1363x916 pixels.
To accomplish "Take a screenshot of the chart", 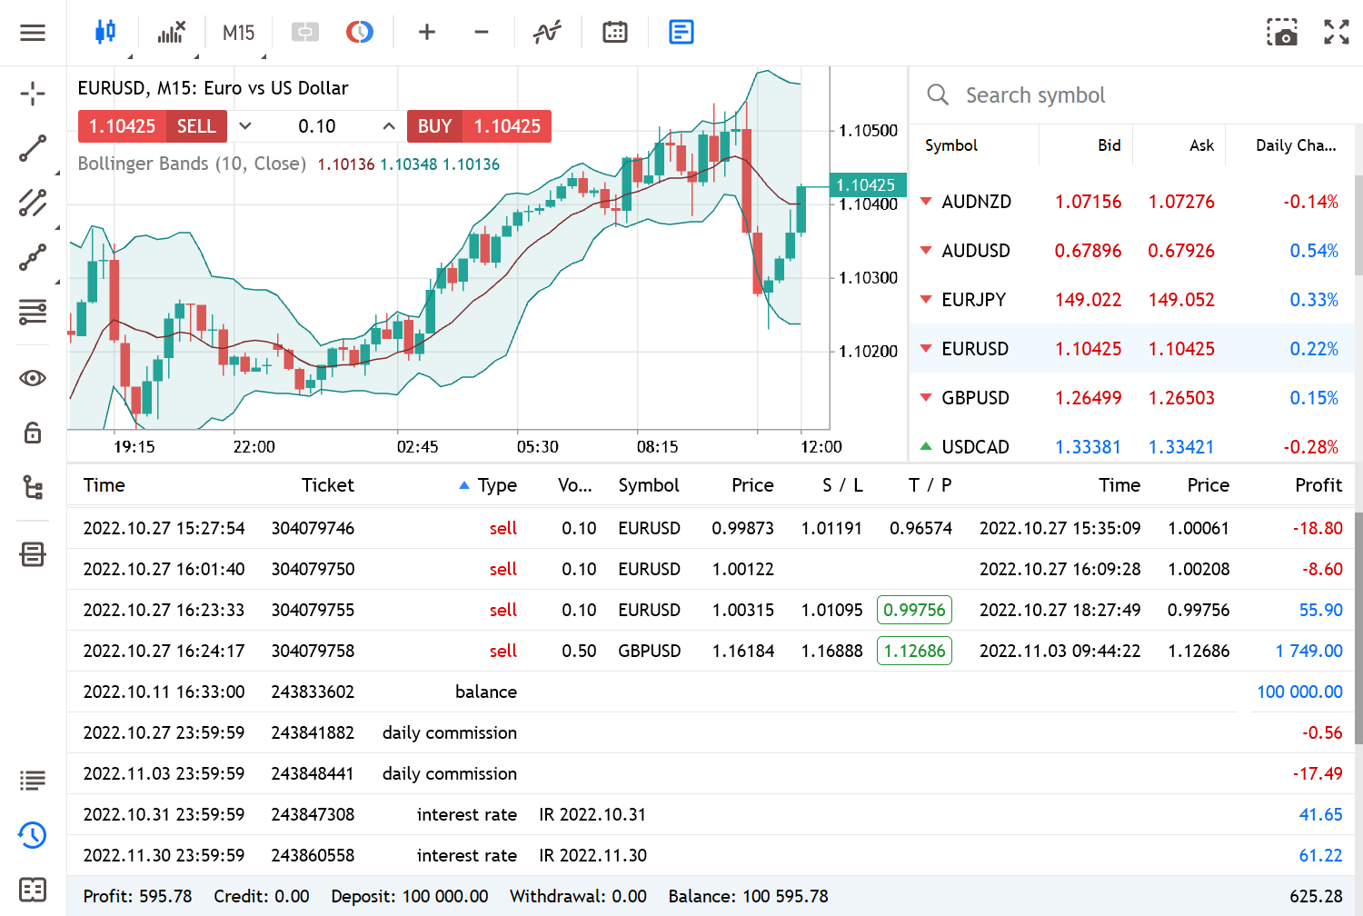I will click(1282, 32).
